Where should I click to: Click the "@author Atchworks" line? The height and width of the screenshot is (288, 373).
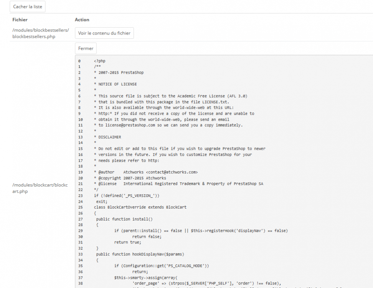click(146, 172)
